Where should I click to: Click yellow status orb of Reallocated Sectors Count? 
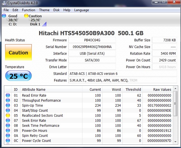[8, 115]
